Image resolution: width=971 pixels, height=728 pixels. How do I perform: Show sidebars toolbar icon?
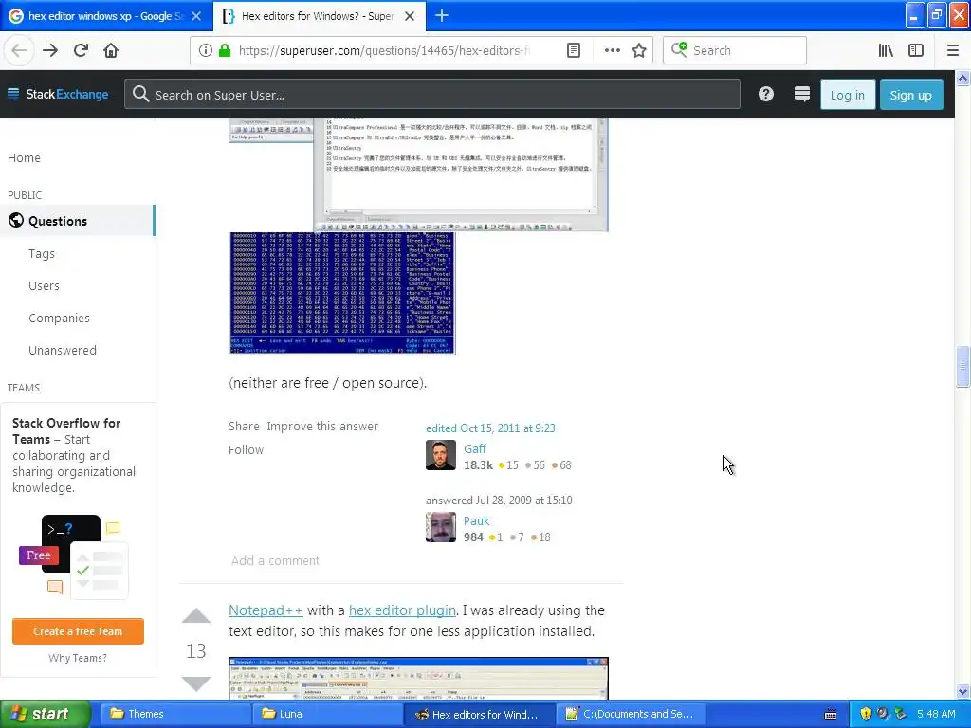[x=916, y=51]
